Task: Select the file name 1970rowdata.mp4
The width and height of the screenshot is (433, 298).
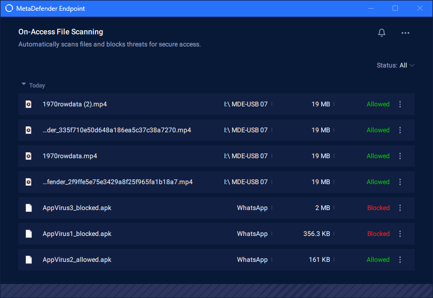Action: click(x=70, y=156)
